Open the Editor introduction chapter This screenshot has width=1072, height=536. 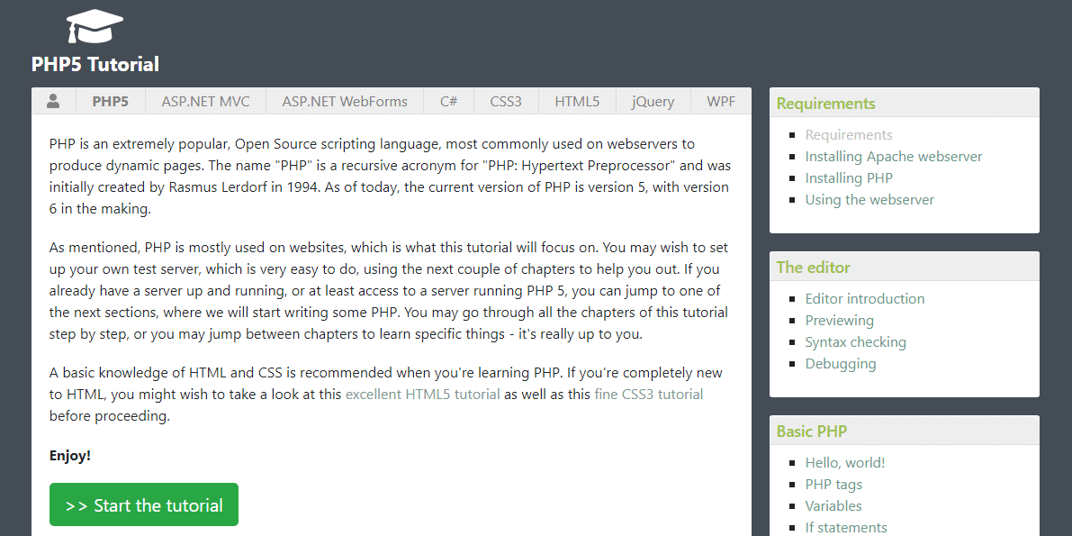pos(865,298)
